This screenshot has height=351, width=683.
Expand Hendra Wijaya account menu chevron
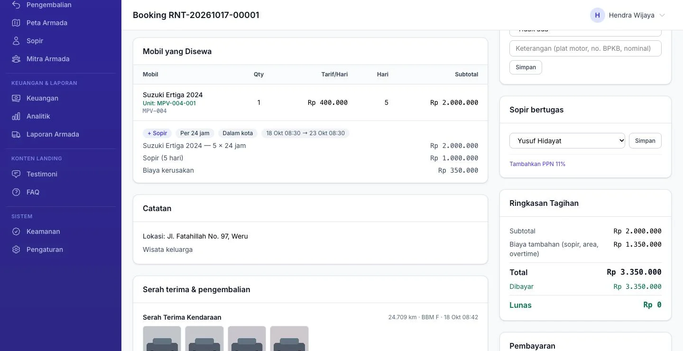pos(662,15)
